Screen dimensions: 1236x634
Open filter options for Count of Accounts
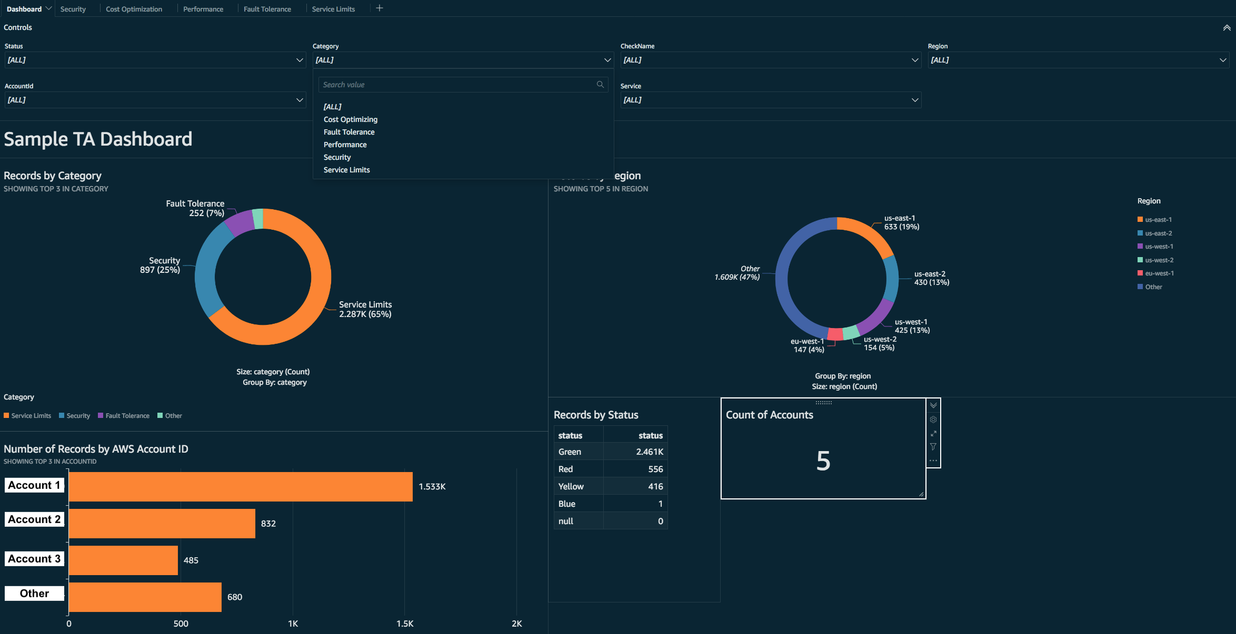pyautogui.click(x=933, y=447)
